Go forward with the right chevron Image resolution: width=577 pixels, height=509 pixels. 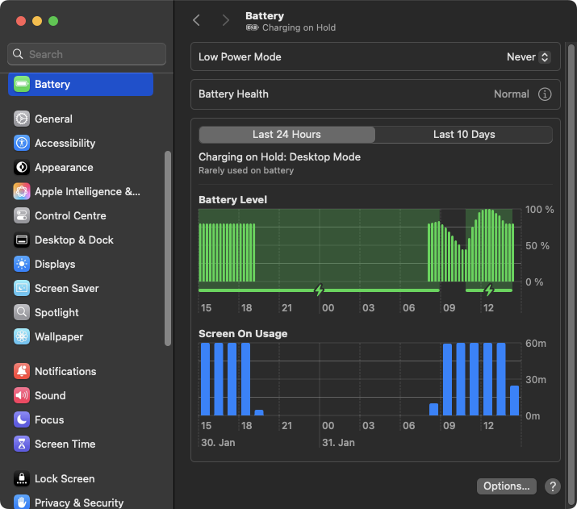click(x=226, y=20)
